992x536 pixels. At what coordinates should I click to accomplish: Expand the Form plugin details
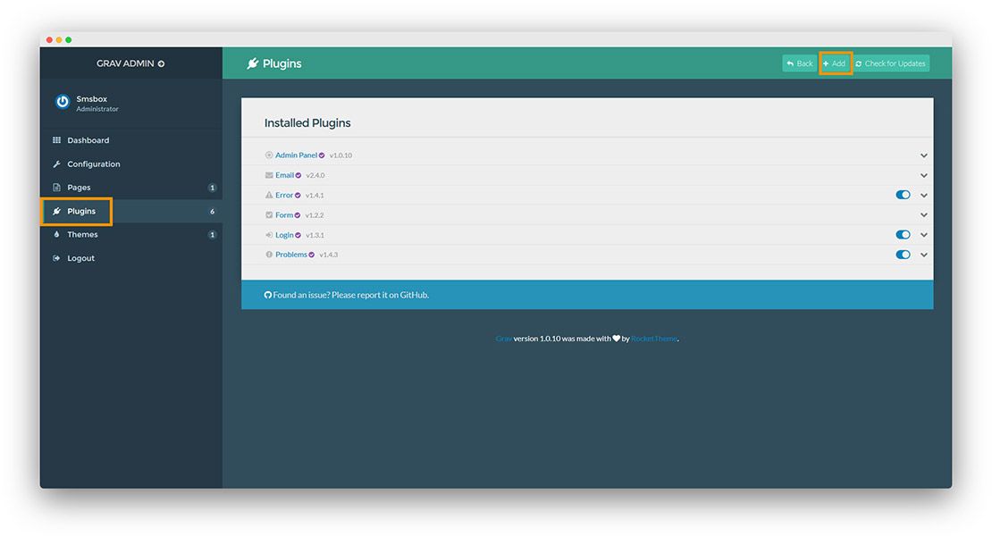(923, 214)
